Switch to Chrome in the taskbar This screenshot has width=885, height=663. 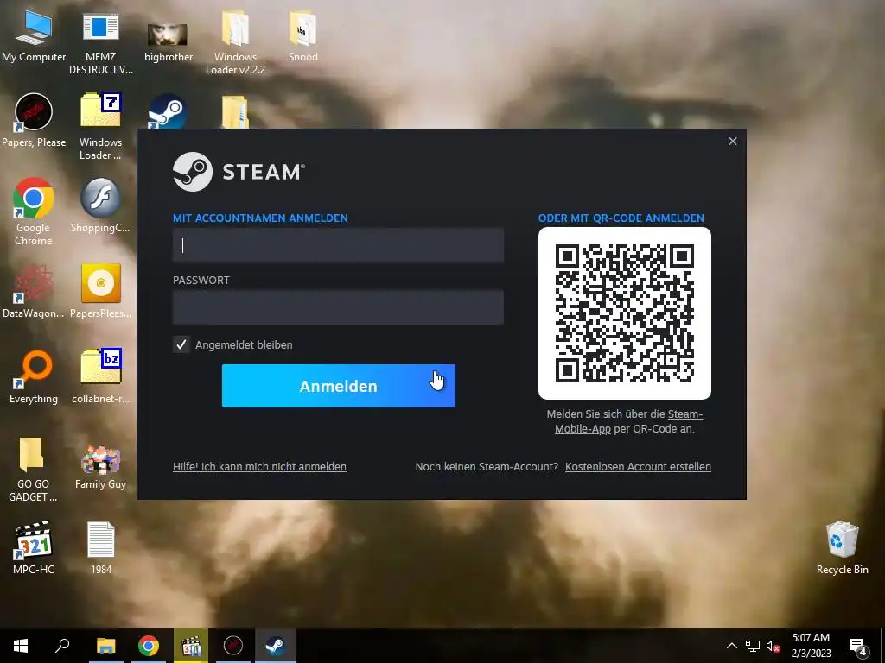pos(149,646)
